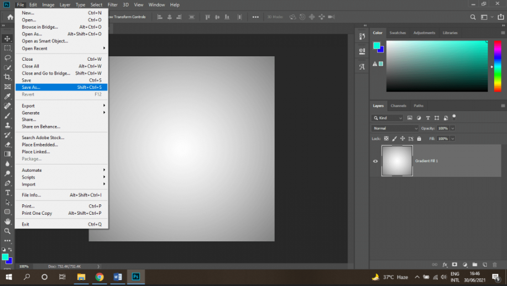
Task: Create a new group folder icon
Action: point(475,264)
